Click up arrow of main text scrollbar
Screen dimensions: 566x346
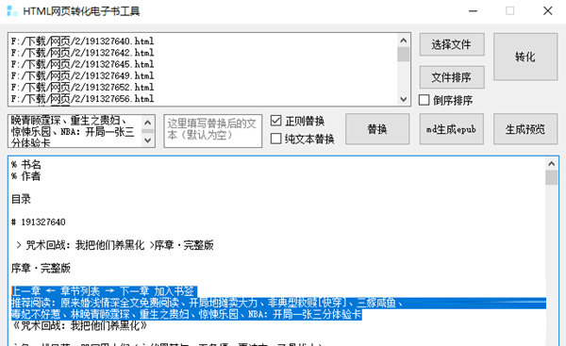coord(552,164)
